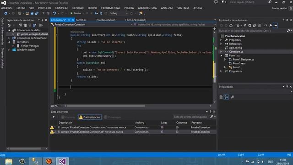Collapse the Servidores node
293x165 pixels.
pos(9,42)
